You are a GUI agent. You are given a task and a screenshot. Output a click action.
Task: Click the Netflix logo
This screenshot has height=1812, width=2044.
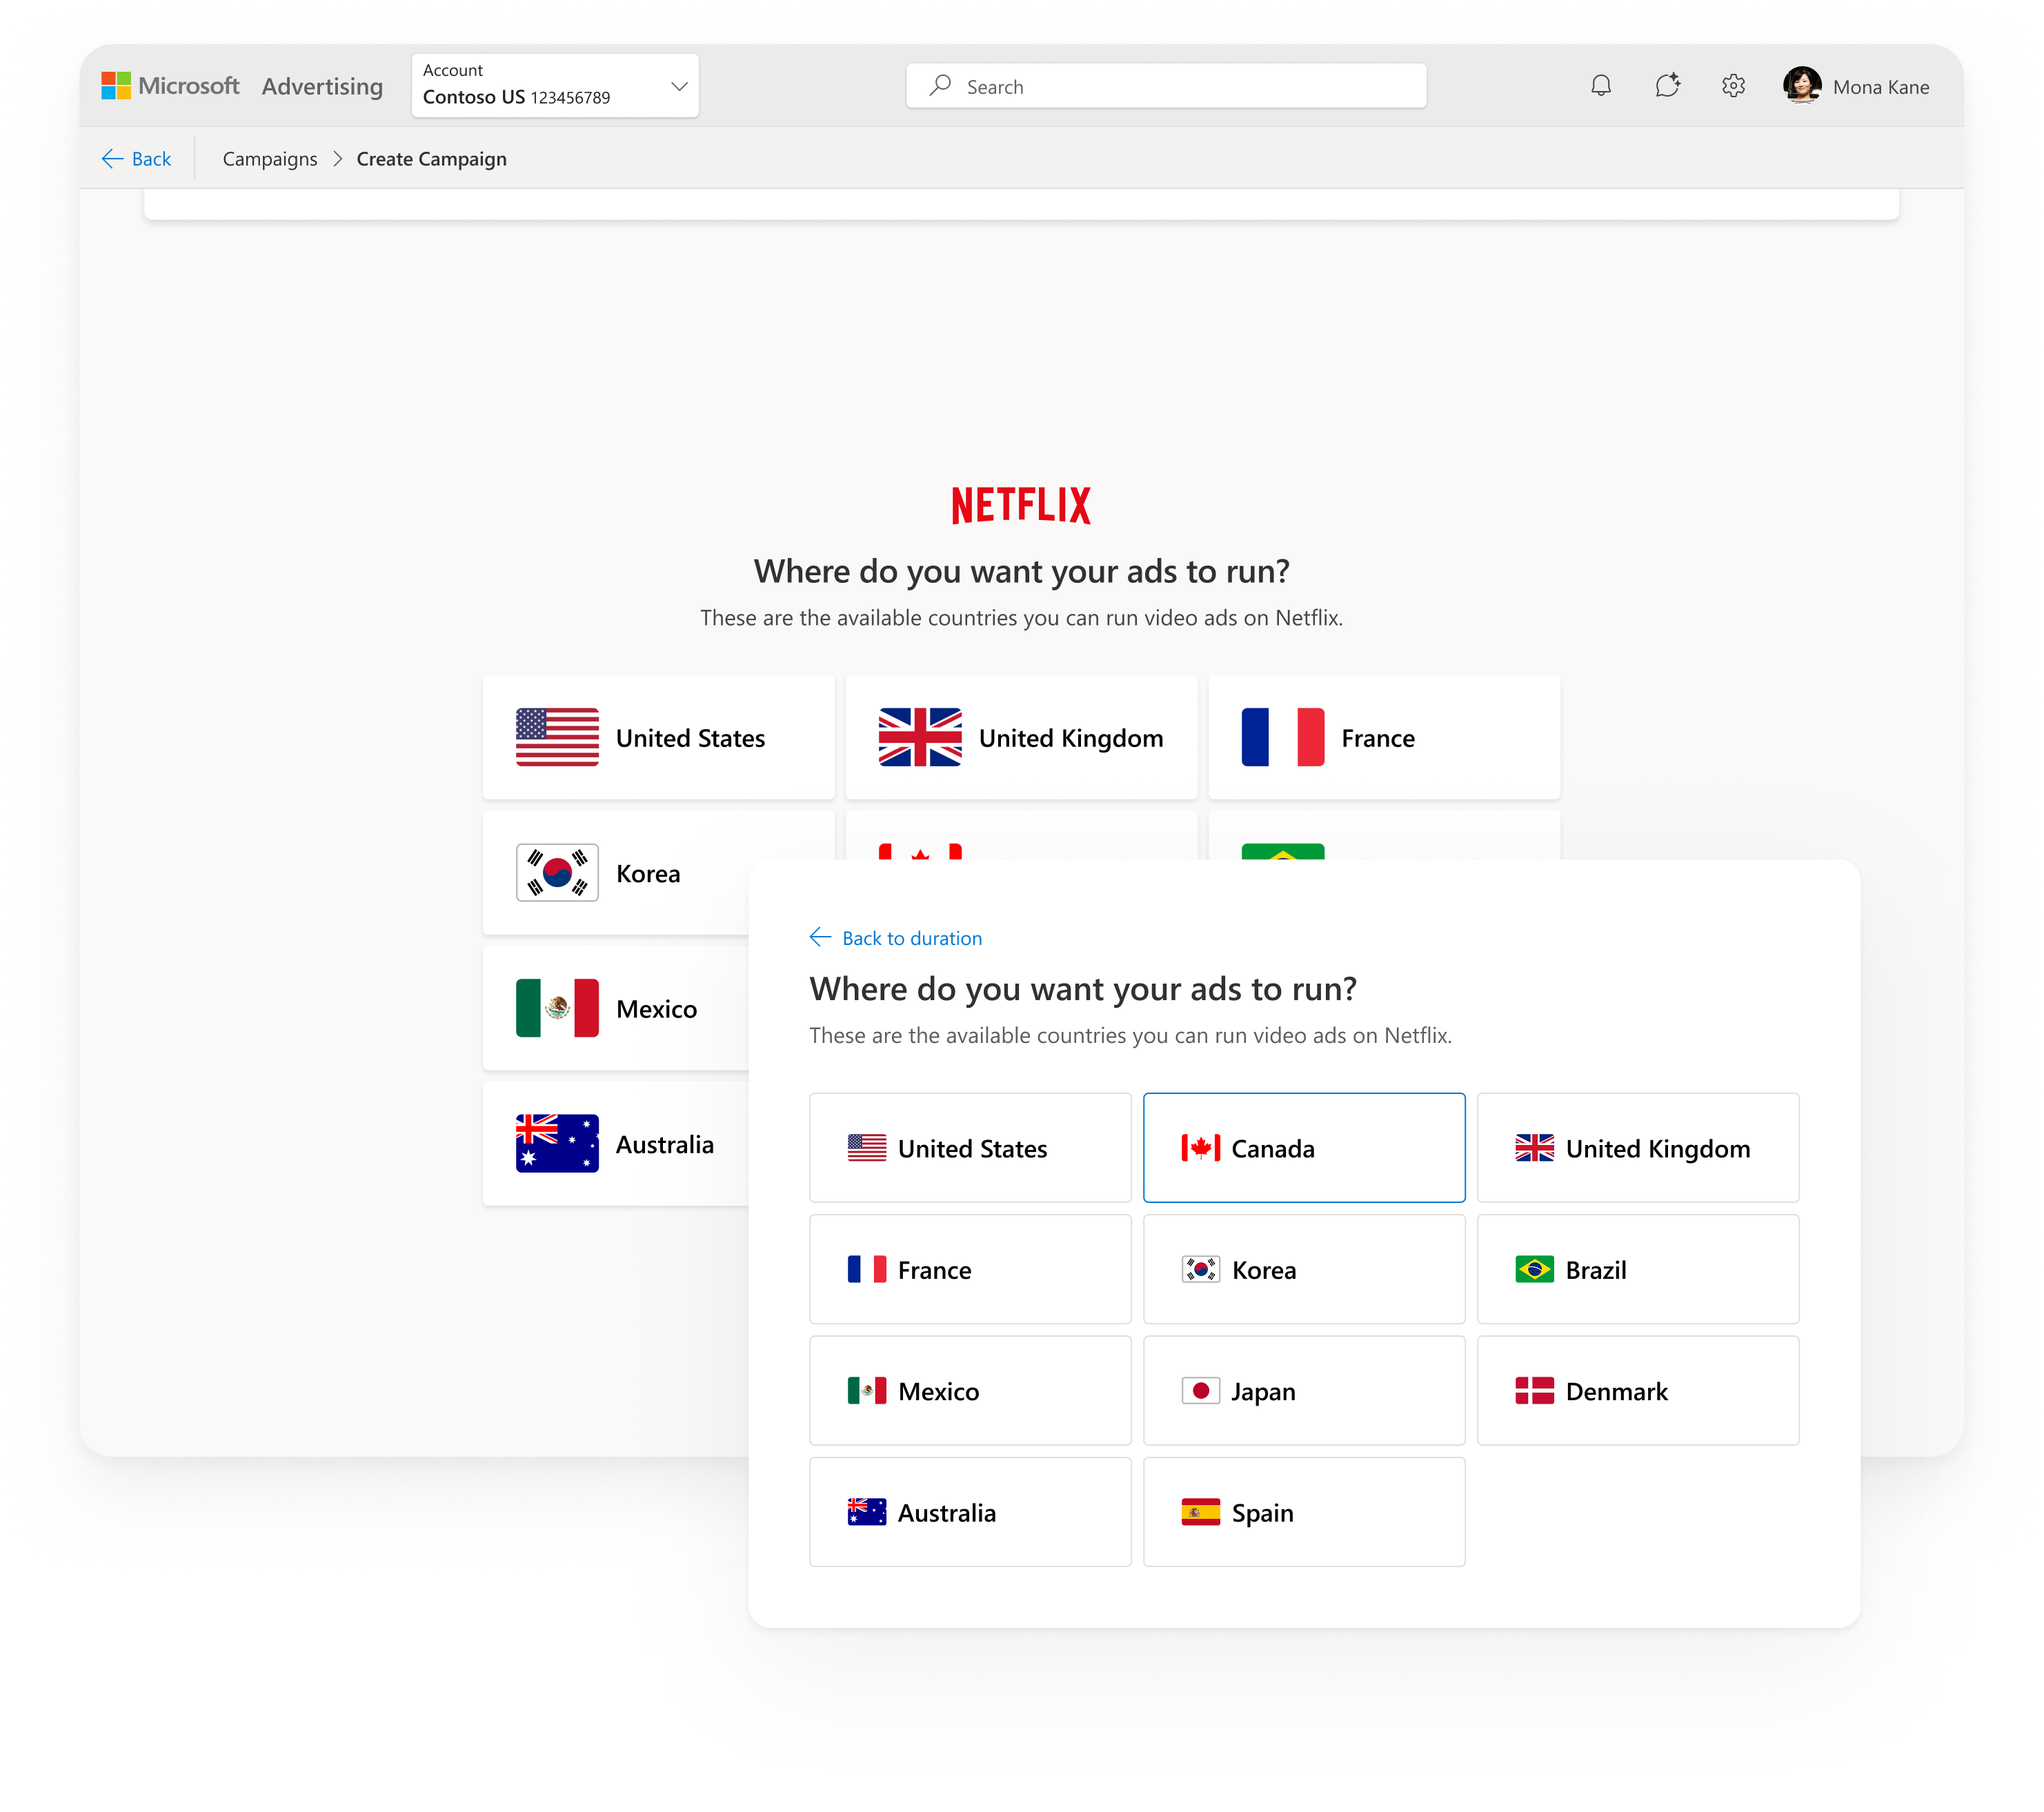pos(1021,505)
